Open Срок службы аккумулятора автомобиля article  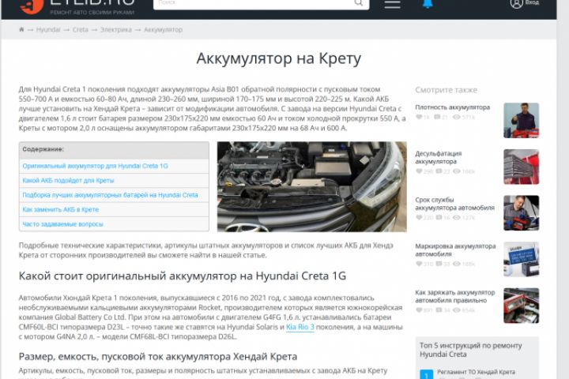(454, 204)
